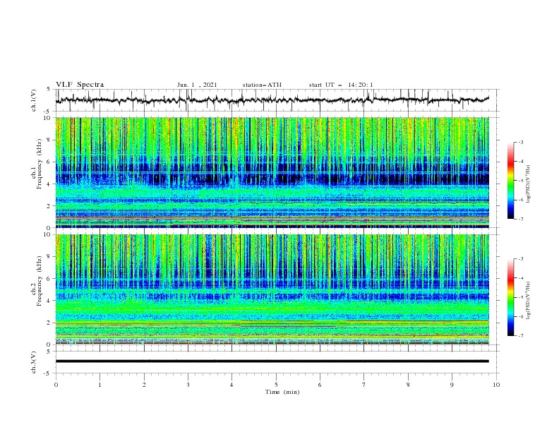
Task: Click the "-3" tick on ch.1 color bar
Action: click(521, 142)
